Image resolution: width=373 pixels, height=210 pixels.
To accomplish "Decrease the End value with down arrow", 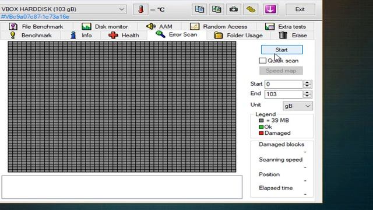I will pyautogui.click(x=307, y=96).
